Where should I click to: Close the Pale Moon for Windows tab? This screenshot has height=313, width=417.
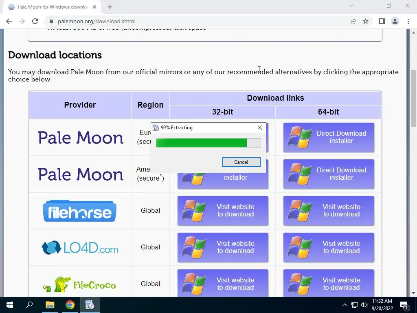[x=94, y=7]
